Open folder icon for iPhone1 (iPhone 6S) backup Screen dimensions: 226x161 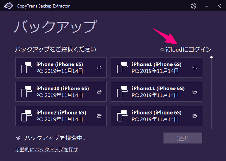[x=195, y=67]
